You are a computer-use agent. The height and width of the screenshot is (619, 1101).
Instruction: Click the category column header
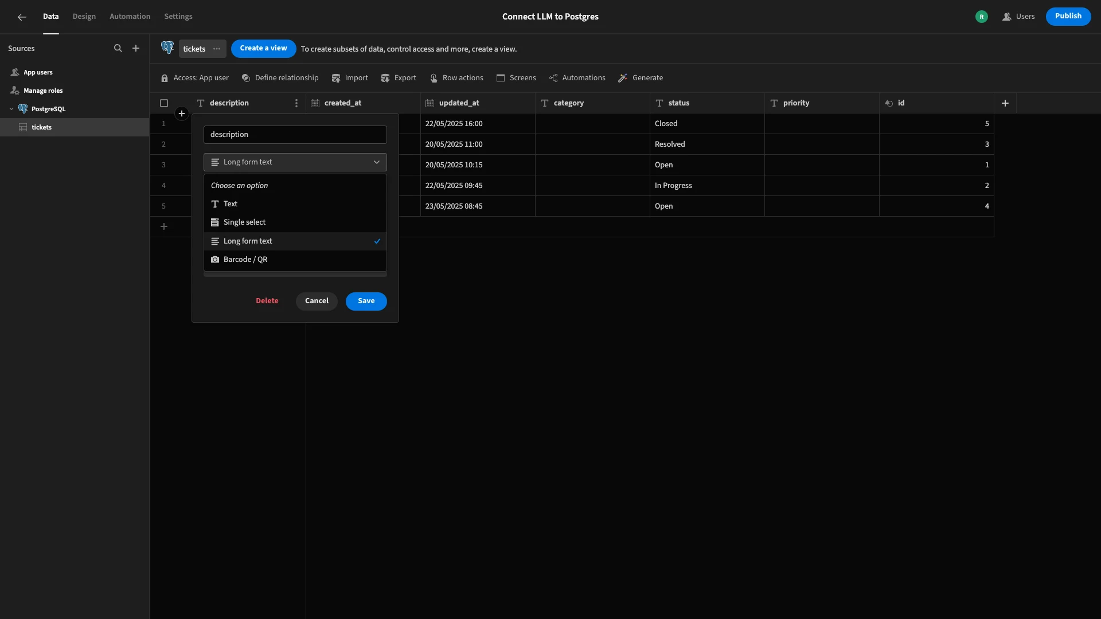point(593,103)
